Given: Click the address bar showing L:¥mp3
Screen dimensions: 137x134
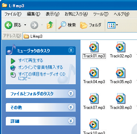Looking at the screenshot, I should tap(80, 36).
